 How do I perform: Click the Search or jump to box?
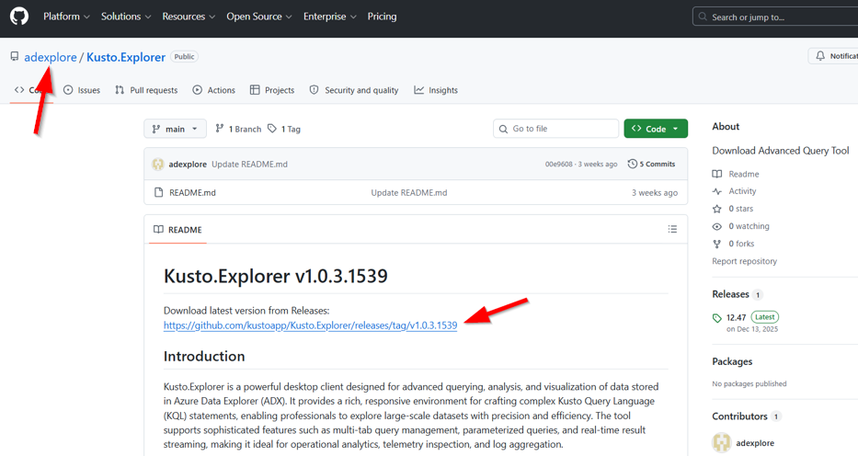pyautogui.click(x=772, y=17)
